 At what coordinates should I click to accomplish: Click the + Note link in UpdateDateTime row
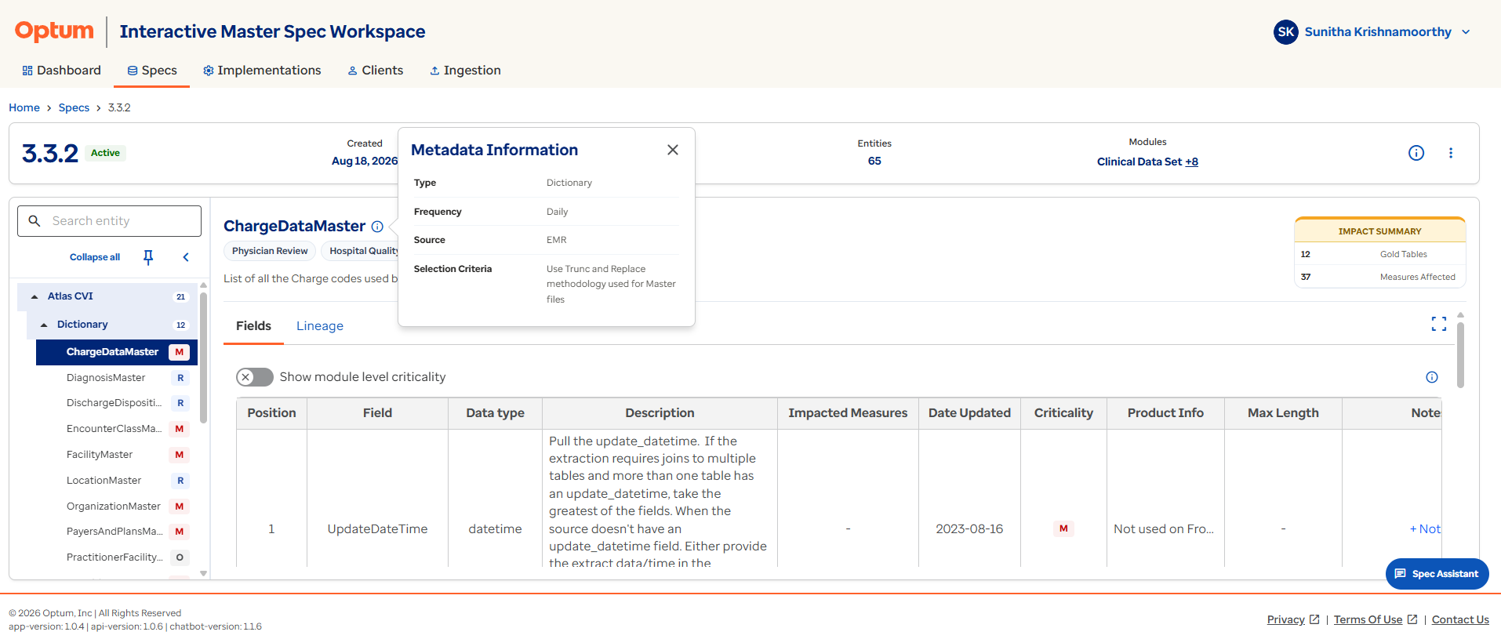1425,529
